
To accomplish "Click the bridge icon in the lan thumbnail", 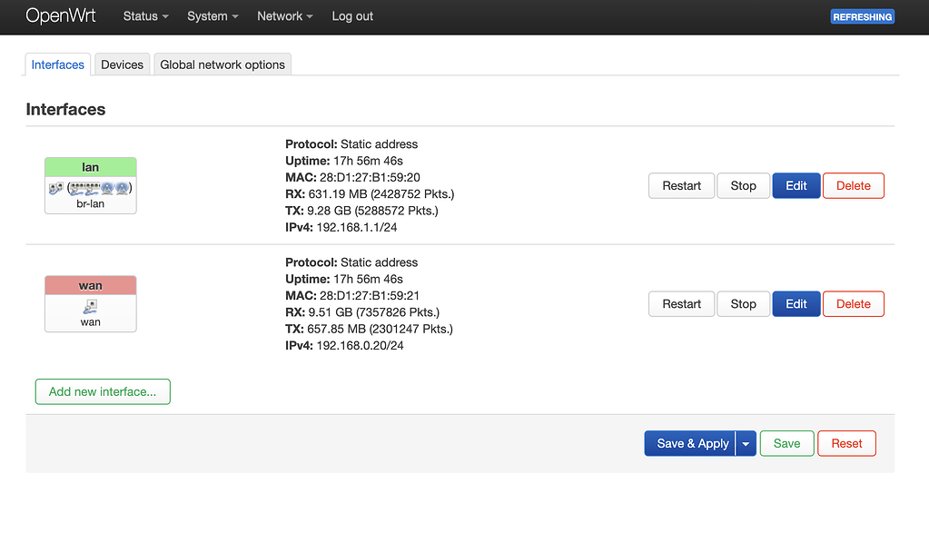I will click(54, 188).
